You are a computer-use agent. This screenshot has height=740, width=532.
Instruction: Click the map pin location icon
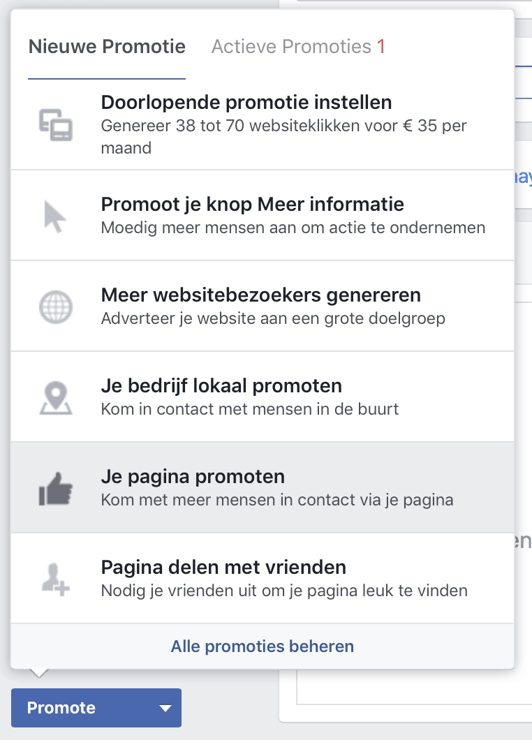pos(56,398)
